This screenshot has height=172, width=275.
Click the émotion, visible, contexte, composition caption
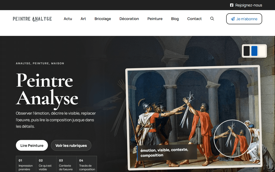[x=167, y=153]
